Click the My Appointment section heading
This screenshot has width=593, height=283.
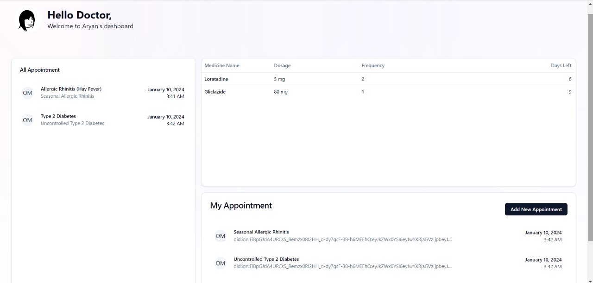(x=241, y=205)
